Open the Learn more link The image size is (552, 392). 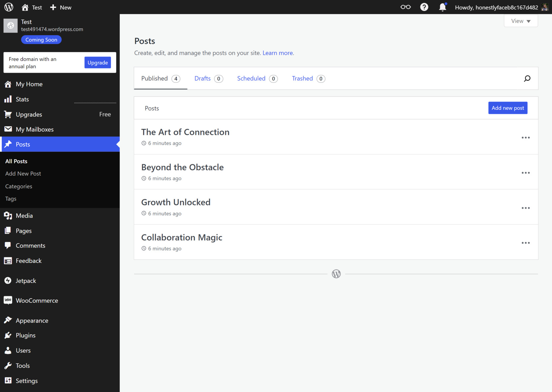[x=277, y=53]
